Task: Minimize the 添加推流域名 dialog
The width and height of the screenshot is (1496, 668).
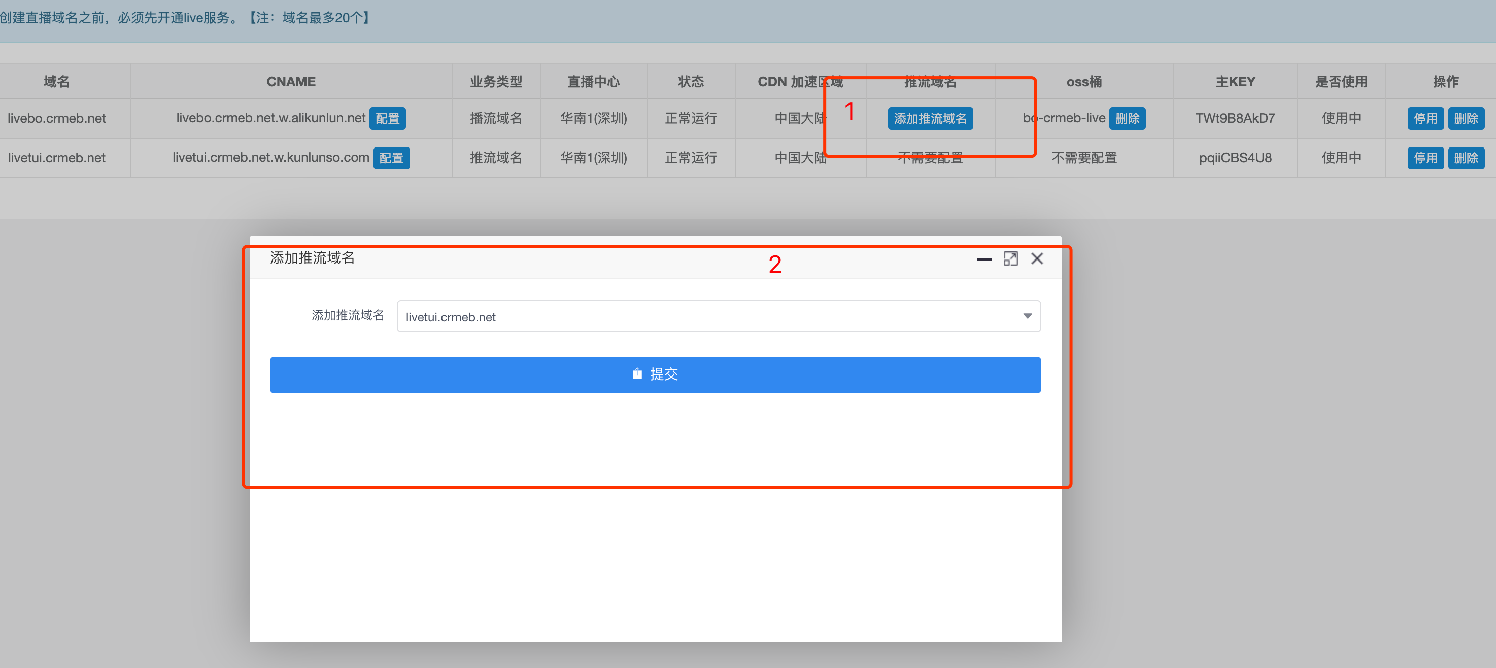Action: click(984, 259)
